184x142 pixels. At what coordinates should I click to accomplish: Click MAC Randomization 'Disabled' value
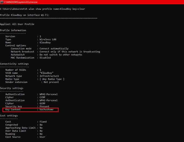pyautogui.click(x=45, y=58)
